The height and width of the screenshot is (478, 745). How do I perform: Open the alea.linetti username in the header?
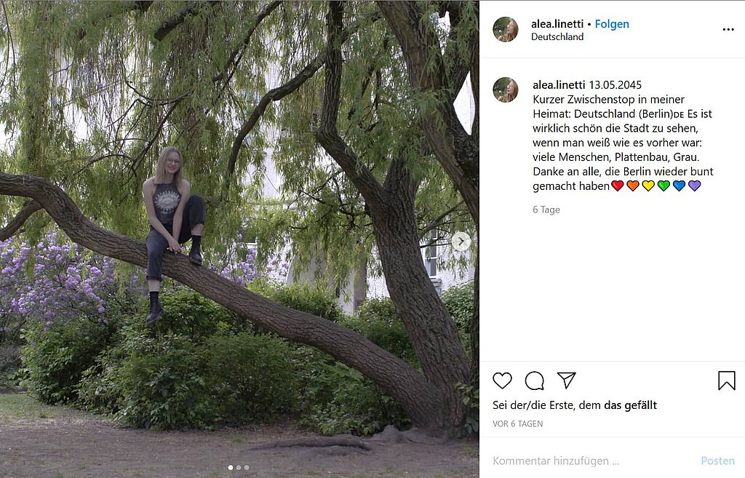pyautogui.click(x=557, y=24)
